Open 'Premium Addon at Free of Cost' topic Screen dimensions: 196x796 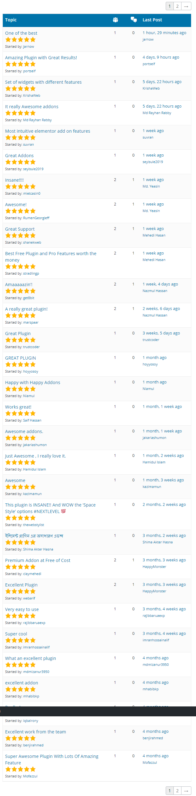pyautogui.click(x=38, y=560)
